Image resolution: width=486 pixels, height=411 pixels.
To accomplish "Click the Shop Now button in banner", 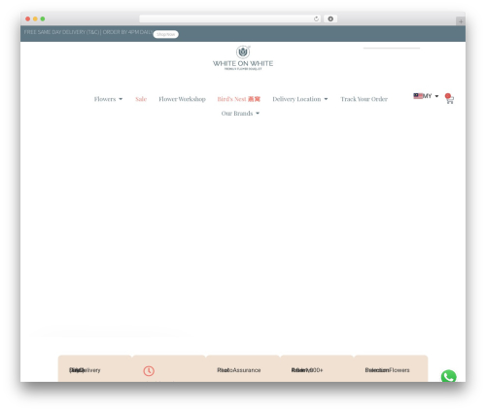I will [165, 34].
